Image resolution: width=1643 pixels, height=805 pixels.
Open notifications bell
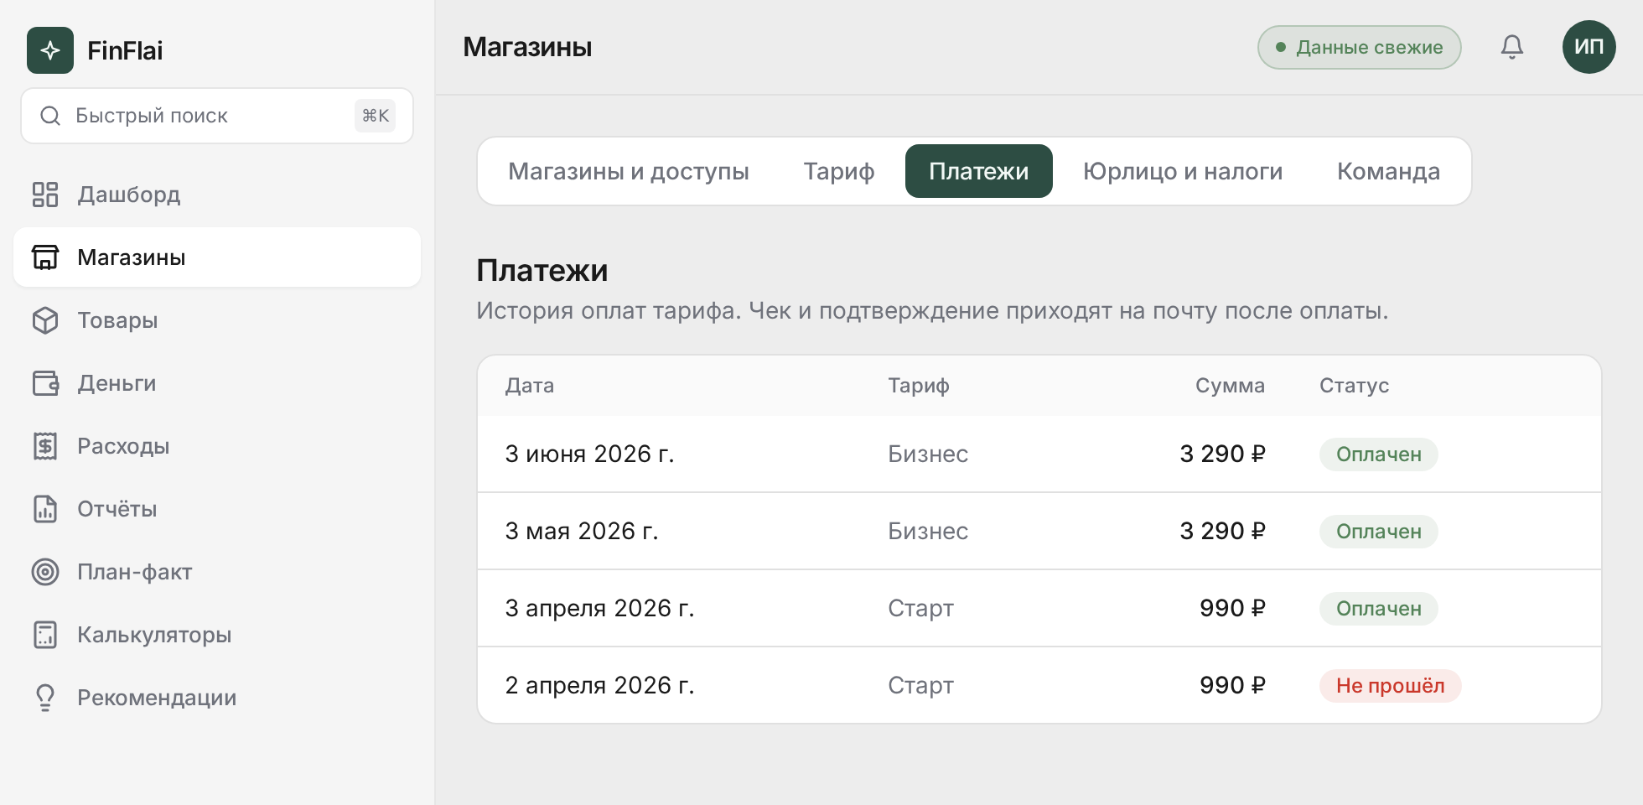pos(1512,47)
